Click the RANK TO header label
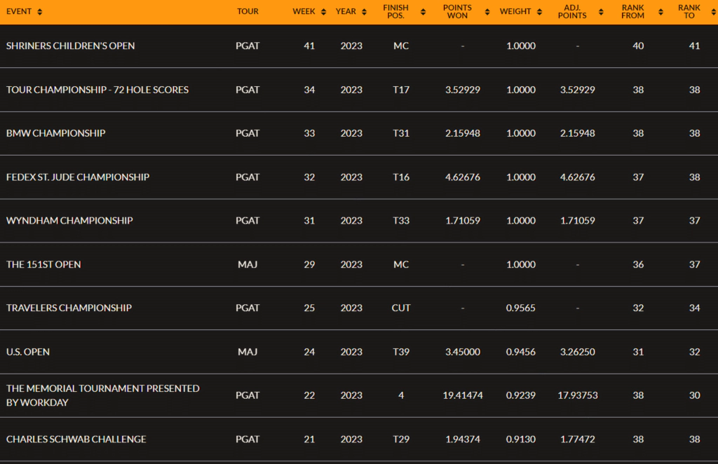Screen dimensions: 718x464 pos(689,11)
